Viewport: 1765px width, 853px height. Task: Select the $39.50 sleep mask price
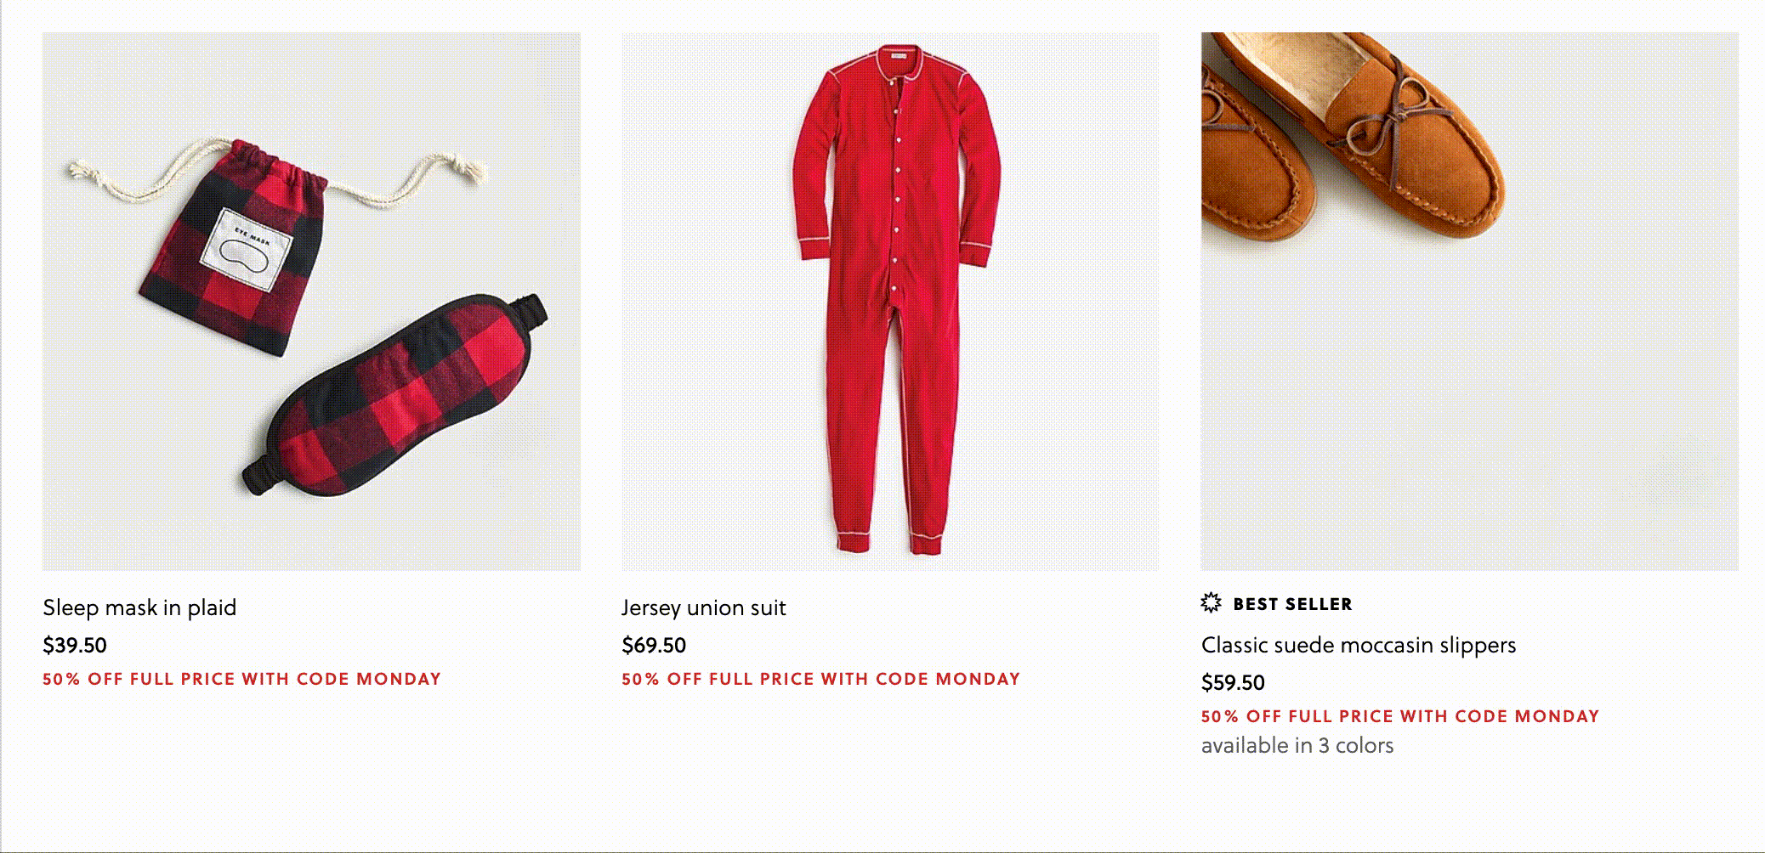75,645
